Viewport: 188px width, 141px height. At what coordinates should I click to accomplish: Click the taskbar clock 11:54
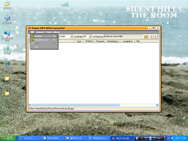tap(180, 138)
